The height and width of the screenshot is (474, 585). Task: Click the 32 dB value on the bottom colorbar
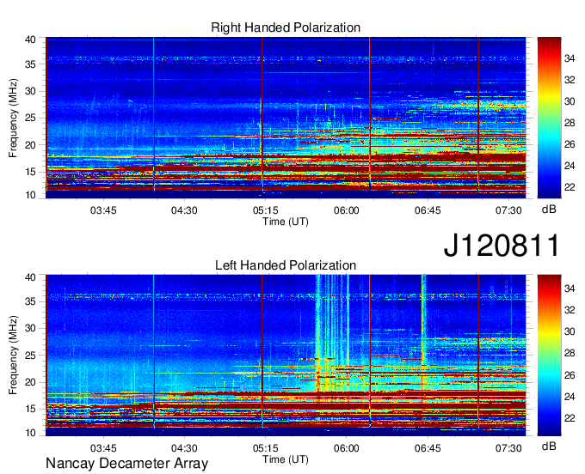point(570,310)
